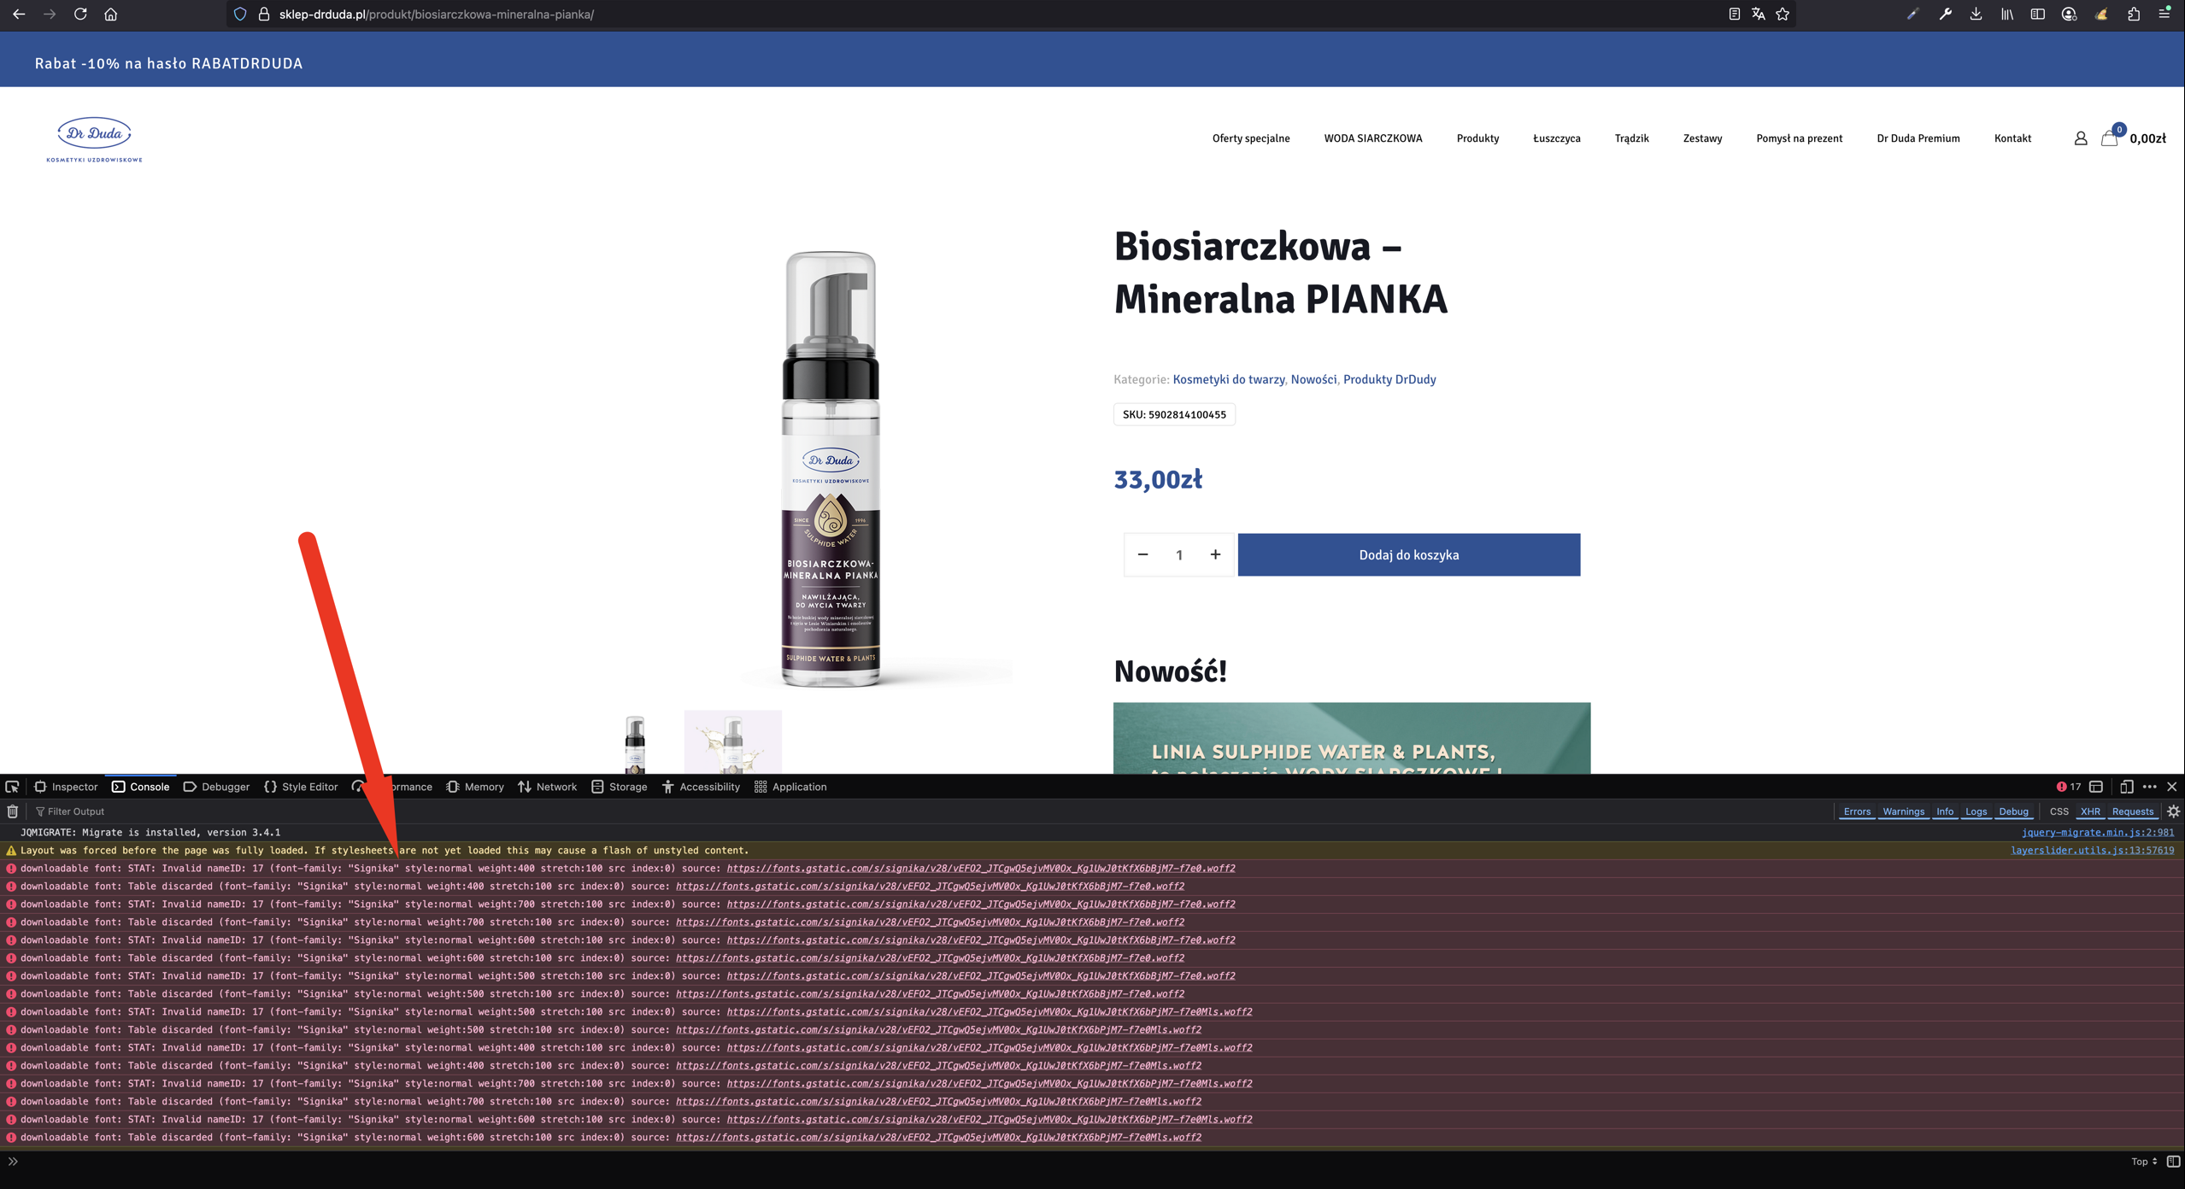Click Dodaj do koszyka button
This screenshot has height=1189, width=2185.
click(1409, 555)
